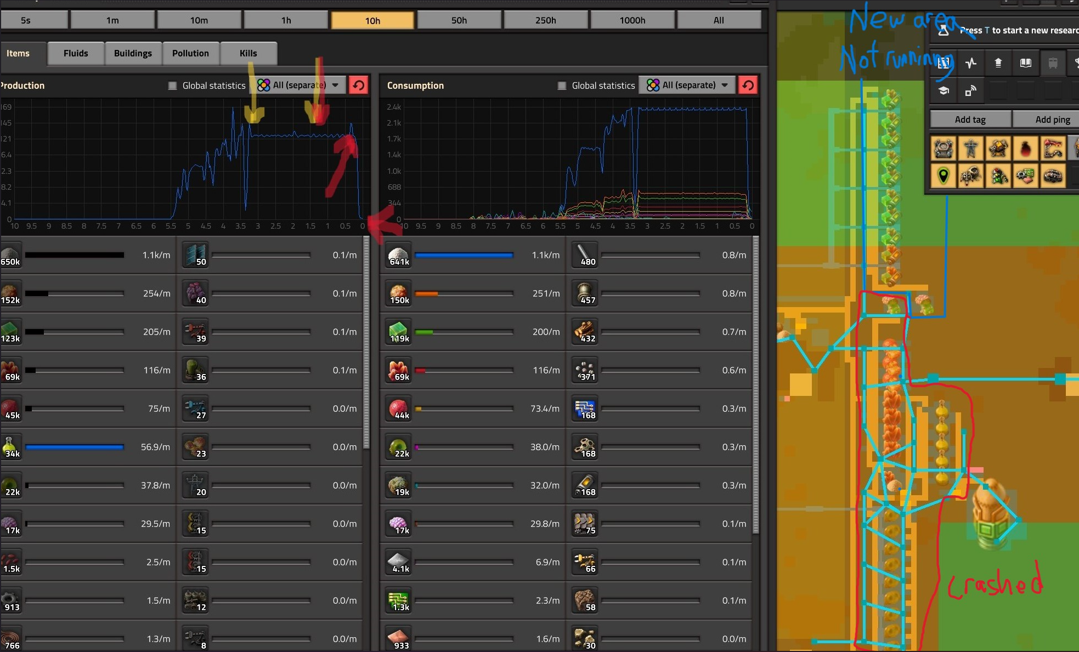
Task: Switch to the Items tab
Action: click(x=22, y=53)
